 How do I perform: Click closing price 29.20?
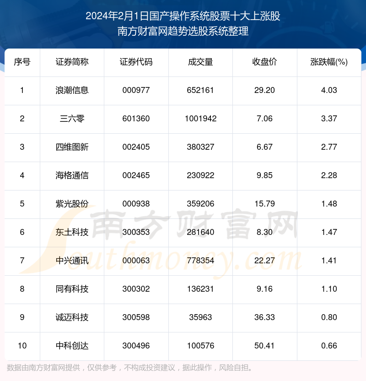tap(264, 90)
